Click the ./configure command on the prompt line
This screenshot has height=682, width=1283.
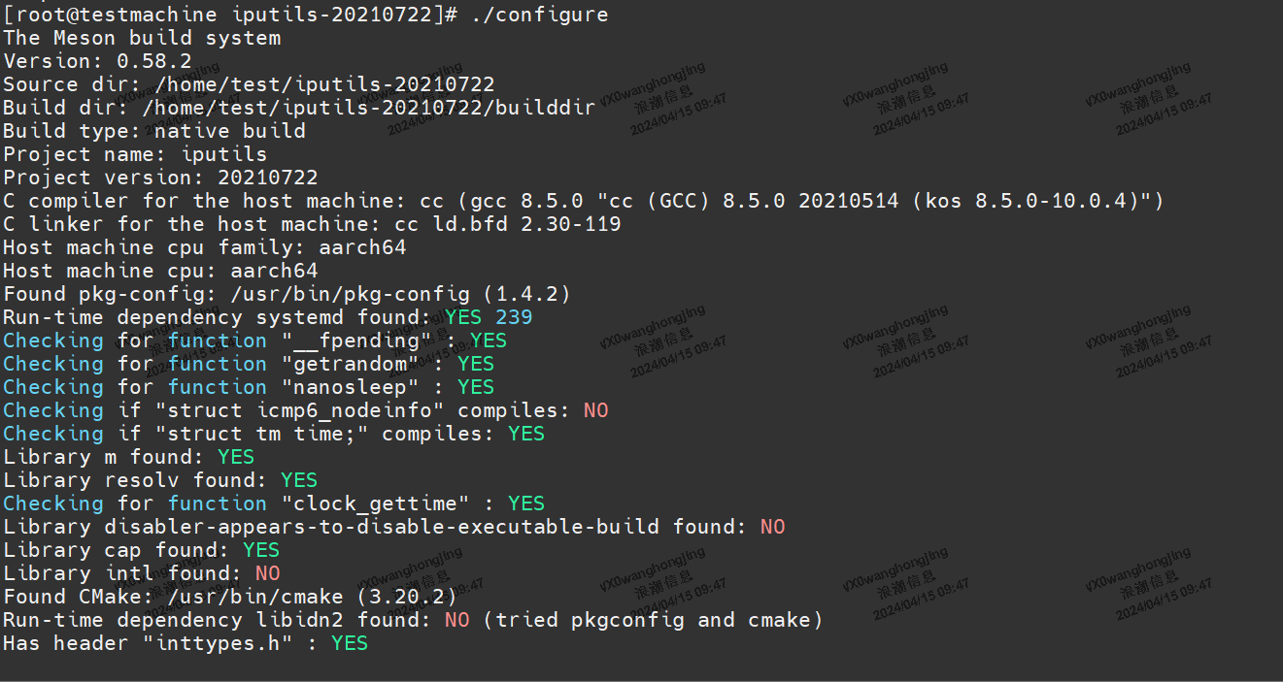[539, 15]
